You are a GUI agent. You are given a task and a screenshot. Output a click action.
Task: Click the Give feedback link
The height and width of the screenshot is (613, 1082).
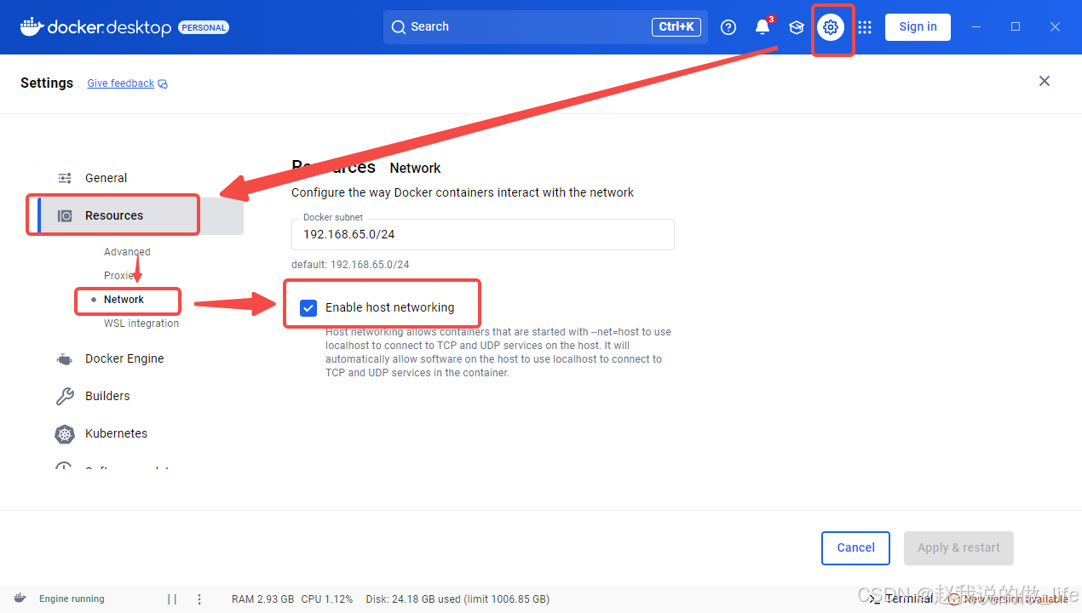121,83
